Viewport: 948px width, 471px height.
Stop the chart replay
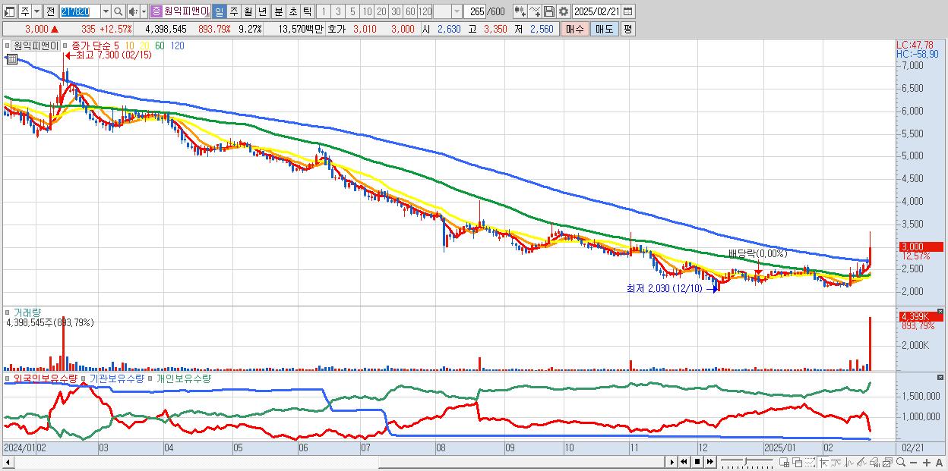pos(697,462)
